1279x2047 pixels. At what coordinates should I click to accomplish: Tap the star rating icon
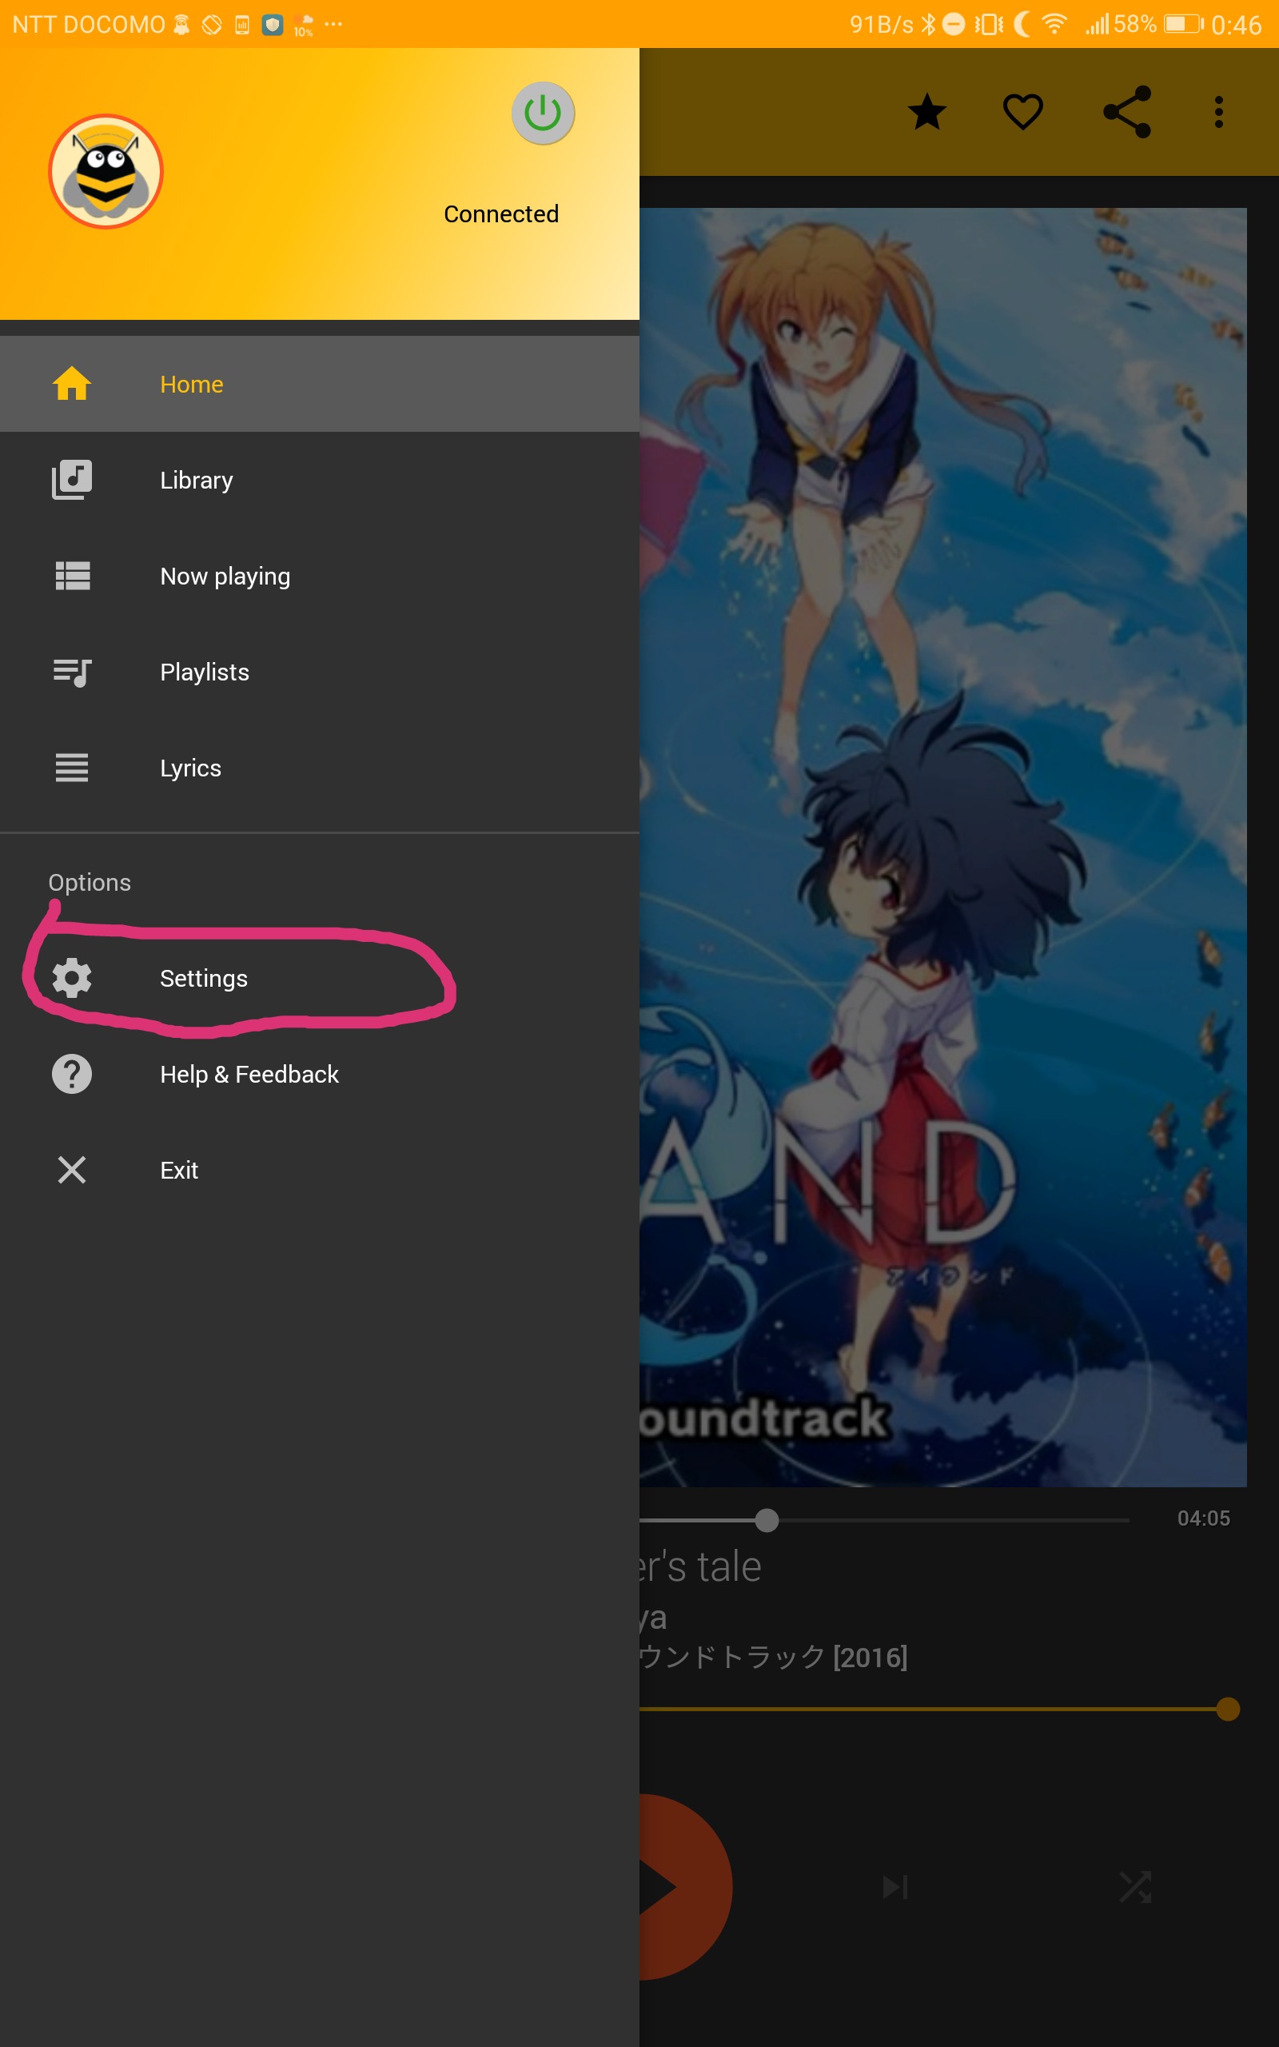pyautogui.click(x=927, y=112)
